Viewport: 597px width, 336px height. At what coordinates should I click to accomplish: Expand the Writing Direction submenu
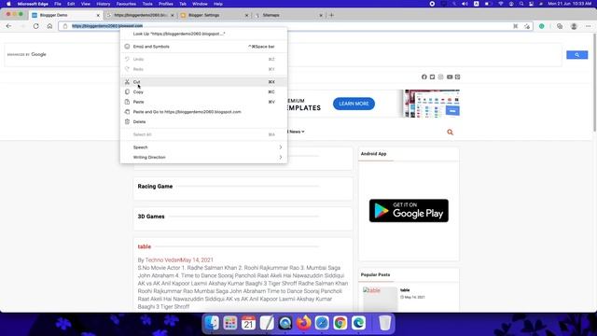[203, 157]
